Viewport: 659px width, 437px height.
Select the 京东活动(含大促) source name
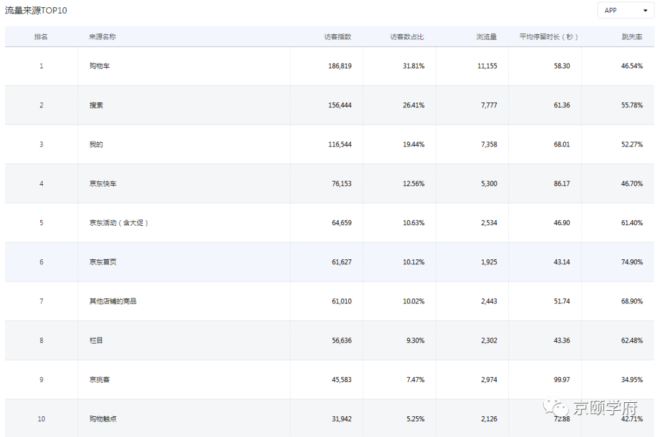pyautogui.click(x=118, y=223)
